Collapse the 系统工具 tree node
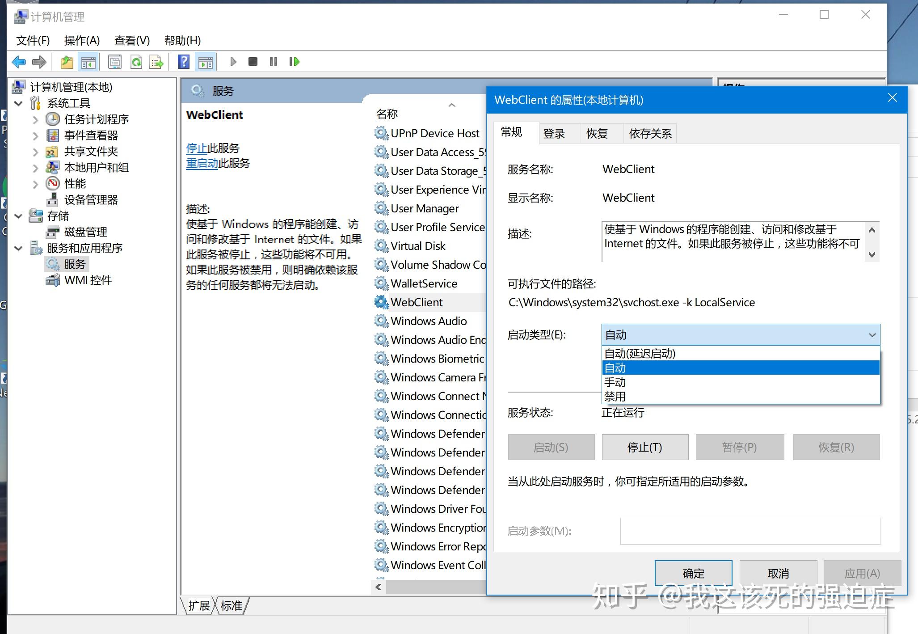Screen dimensions: 918x634 19,103
